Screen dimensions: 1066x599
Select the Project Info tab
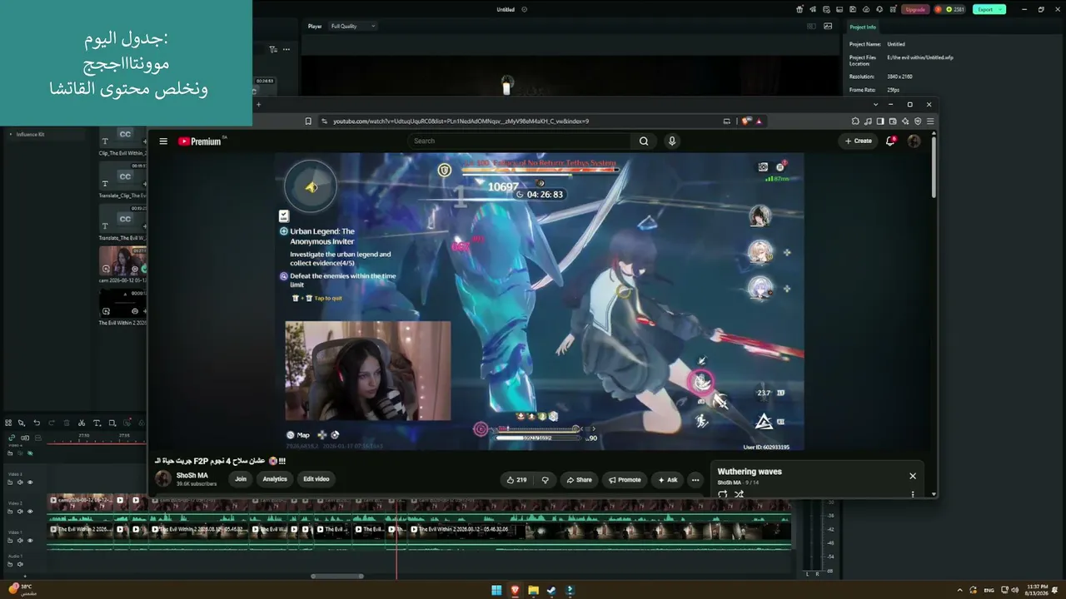863,27
